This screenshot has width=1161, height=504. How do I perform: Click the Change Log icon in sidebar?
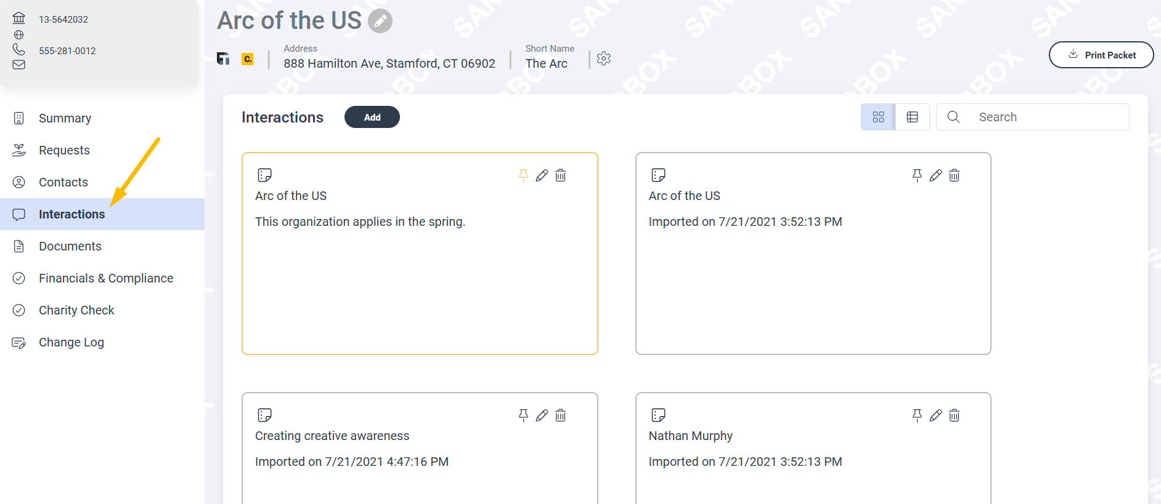click(19, 343)
